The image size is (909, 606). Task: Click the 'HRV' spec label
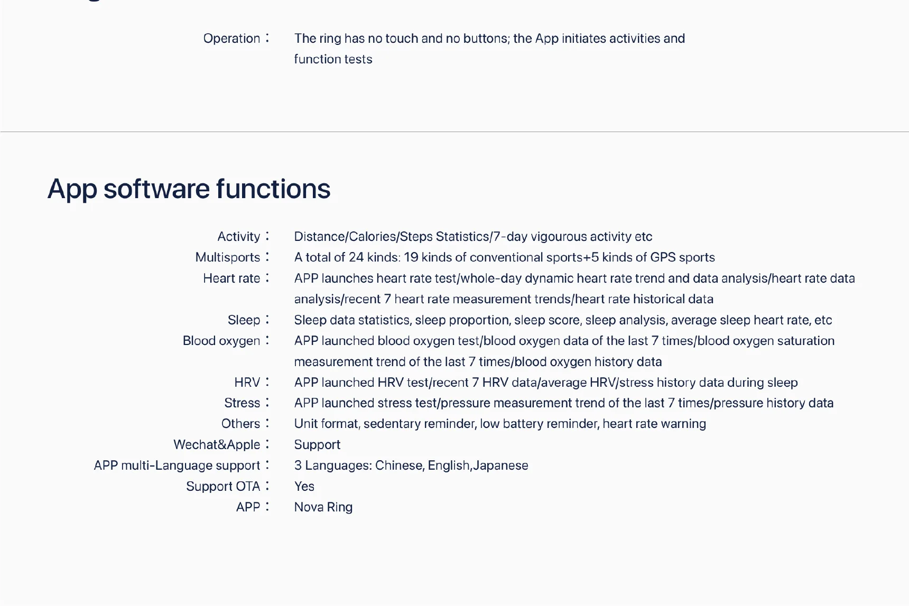(x=247, y=383)
